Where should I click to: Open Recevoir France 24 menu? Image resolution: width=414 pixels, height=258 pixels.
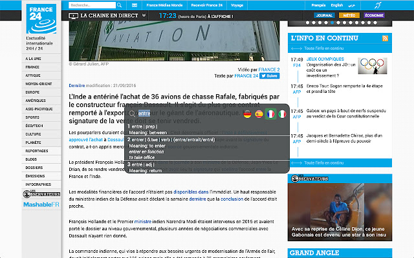(207, 5)
